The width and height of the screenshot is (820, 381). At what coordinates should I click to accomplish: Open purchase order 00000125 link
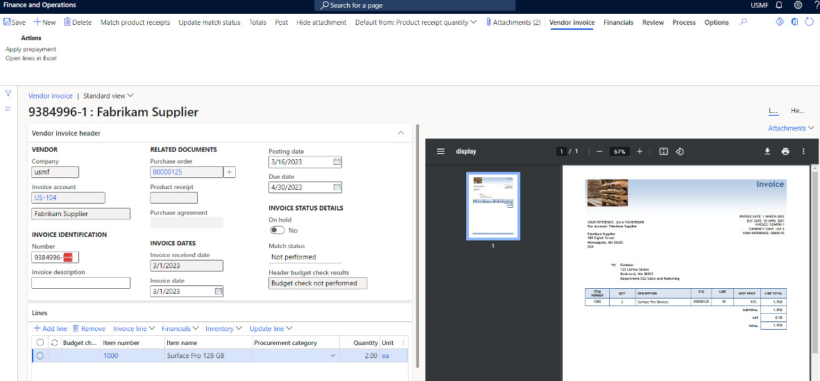point(166,172)
